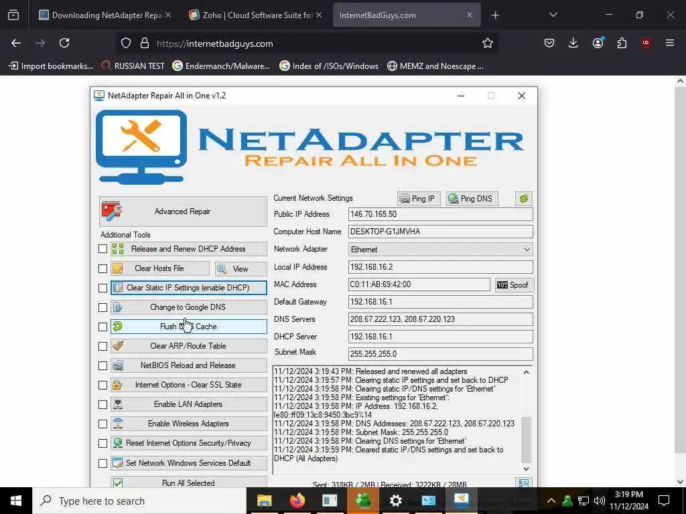Open the list all tabs dropdown

(x=553, y=15)
